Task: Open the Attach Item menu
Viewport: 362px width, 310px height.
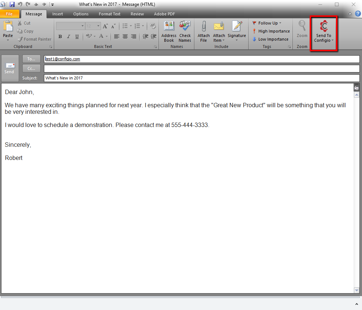Action: click(x=219, y=31)
